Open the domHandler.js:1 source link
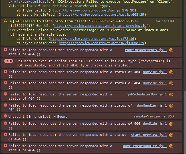Viewport: 186px width, 154px height. point(152,105)
